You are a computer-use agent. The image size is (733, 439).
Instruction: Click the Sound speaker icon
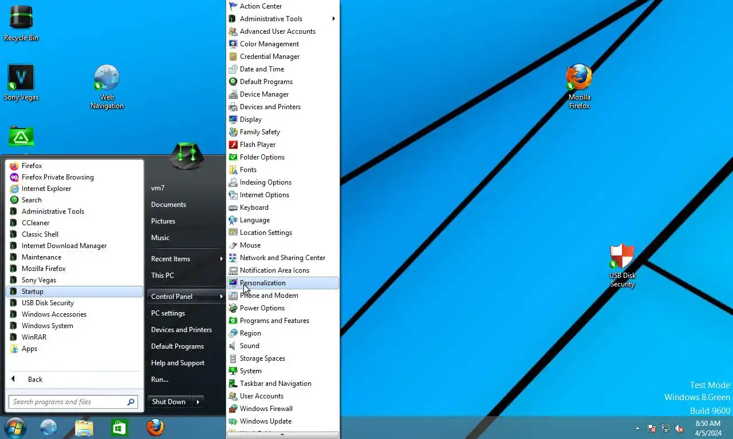[233, 346]
